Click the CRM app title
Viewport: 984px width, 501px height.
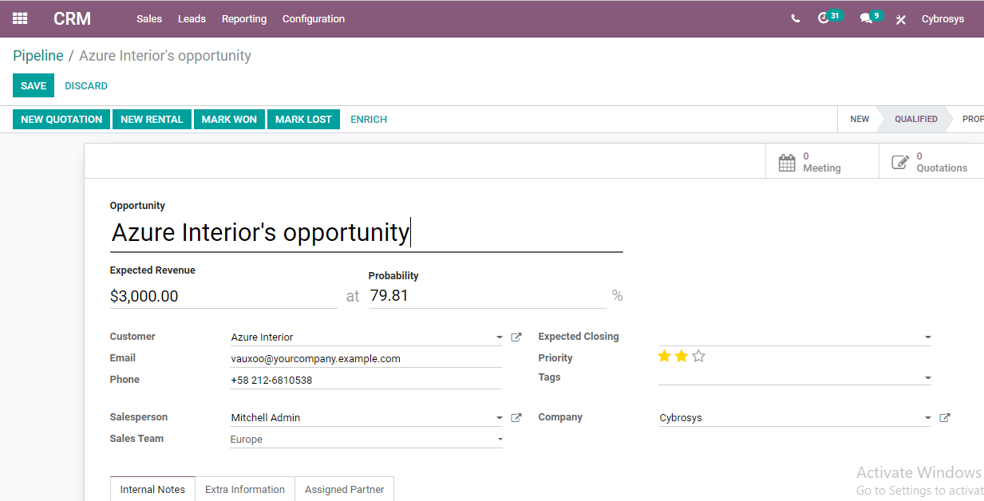point(73,18)
